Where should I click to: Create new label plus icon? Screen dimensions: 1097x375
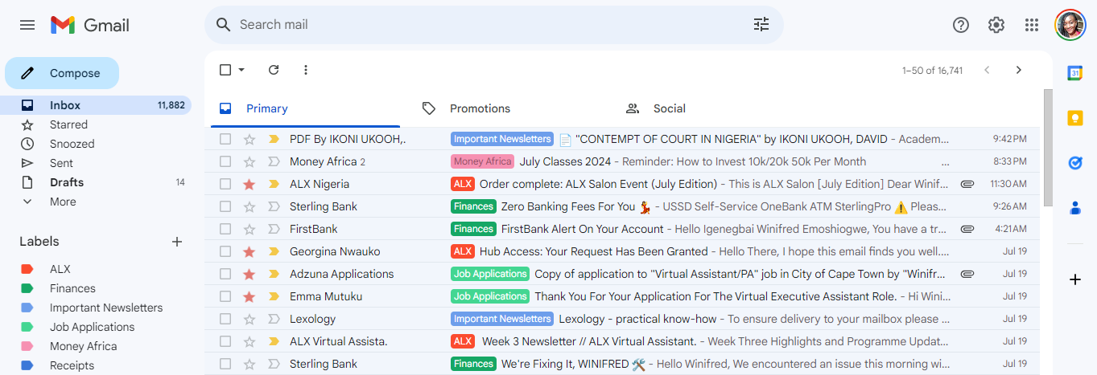(177, 242)
